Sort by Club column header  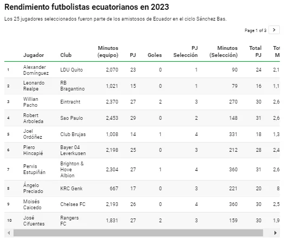coord(66,55)
